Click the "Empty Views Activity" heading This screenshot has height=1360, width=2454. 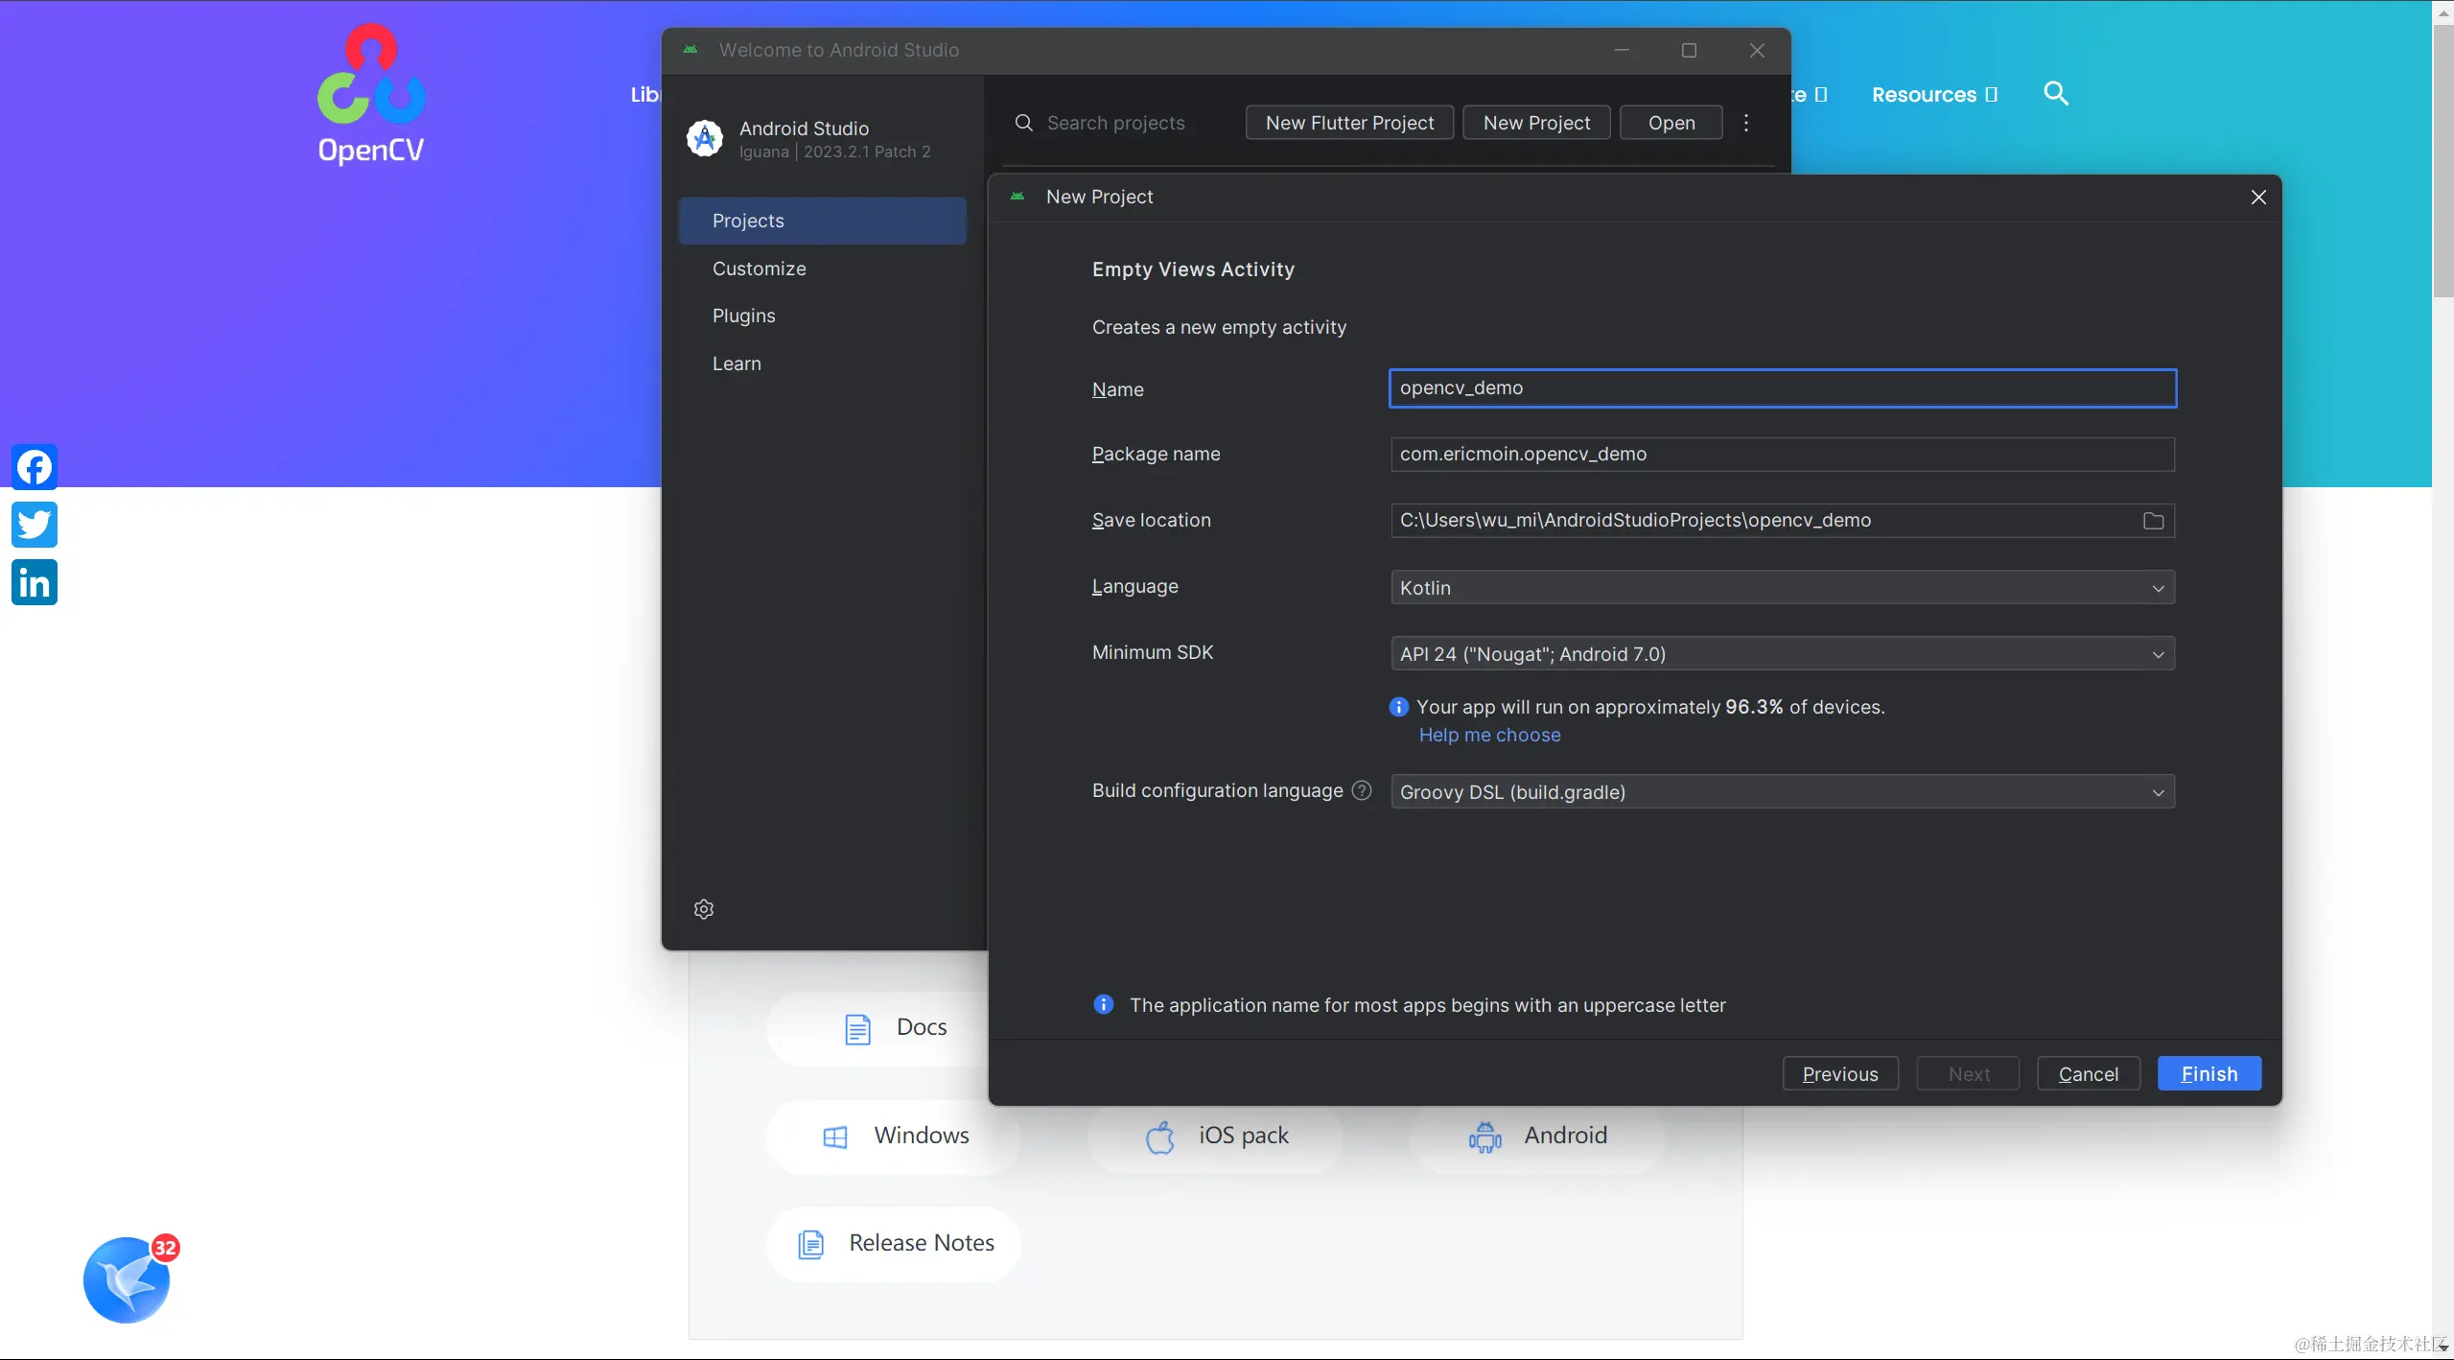click(1193, 270)
